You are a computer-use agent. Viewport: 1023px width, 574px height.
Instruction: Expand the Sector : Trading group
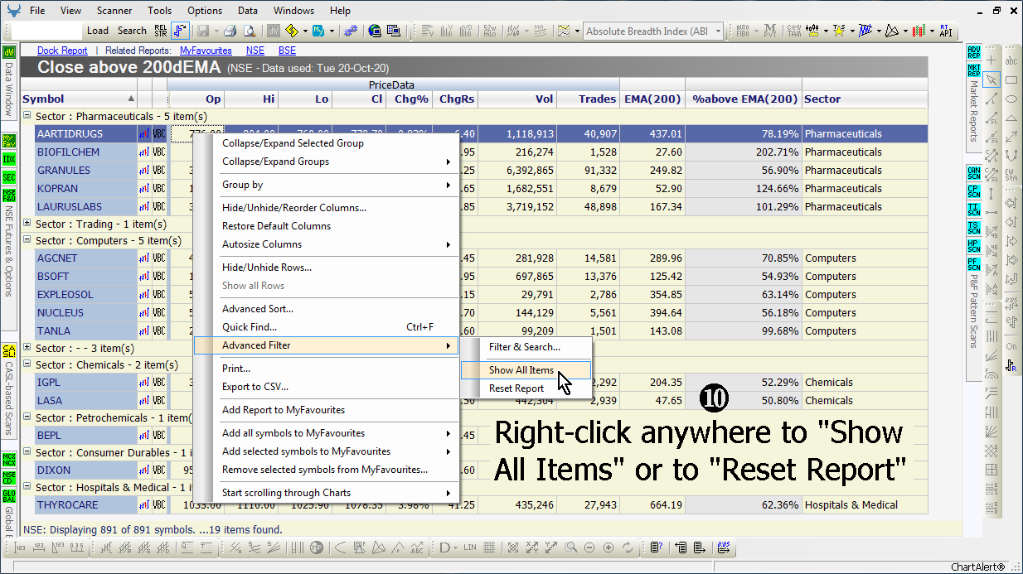(x=27, y=224)
